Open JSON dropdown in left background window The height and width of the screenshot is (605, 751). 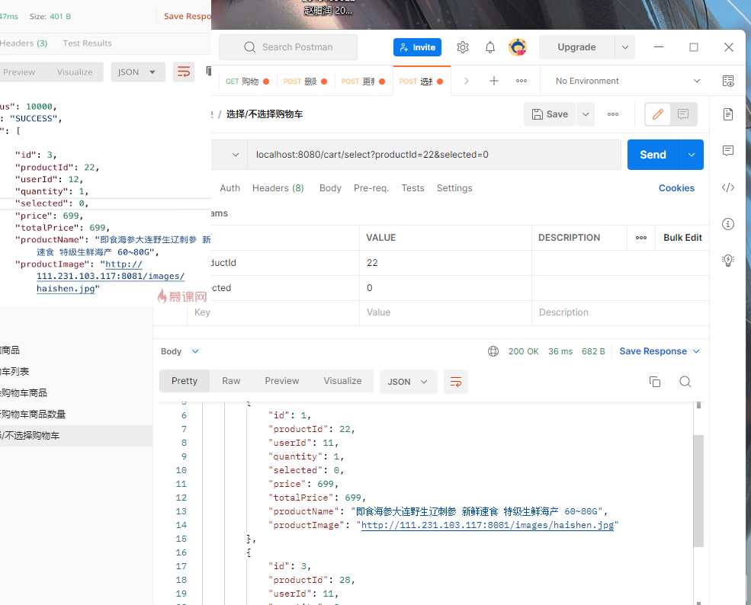(x=138, y=72)
